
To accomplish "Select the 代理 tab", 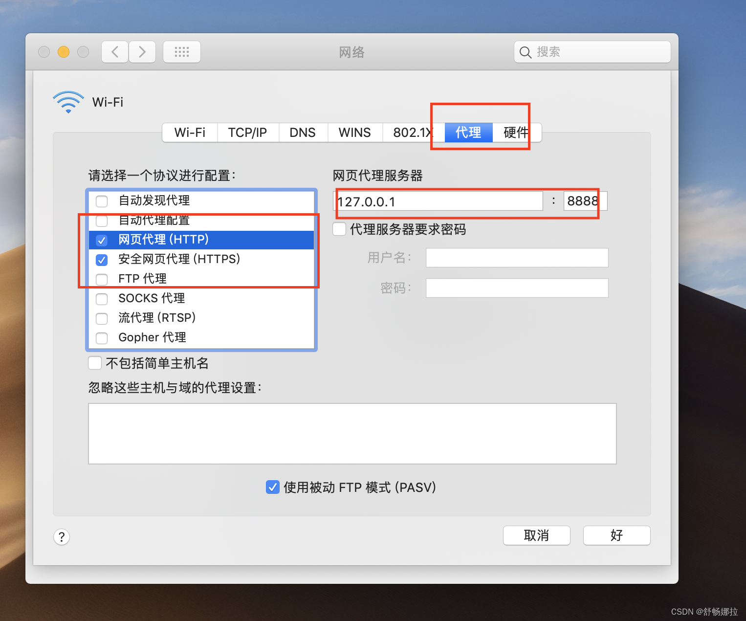I will [x=468, y=133].
